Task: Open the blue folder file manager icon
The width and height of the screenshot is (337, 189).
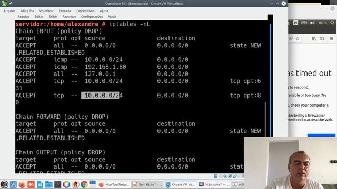Action: point(49,184)
